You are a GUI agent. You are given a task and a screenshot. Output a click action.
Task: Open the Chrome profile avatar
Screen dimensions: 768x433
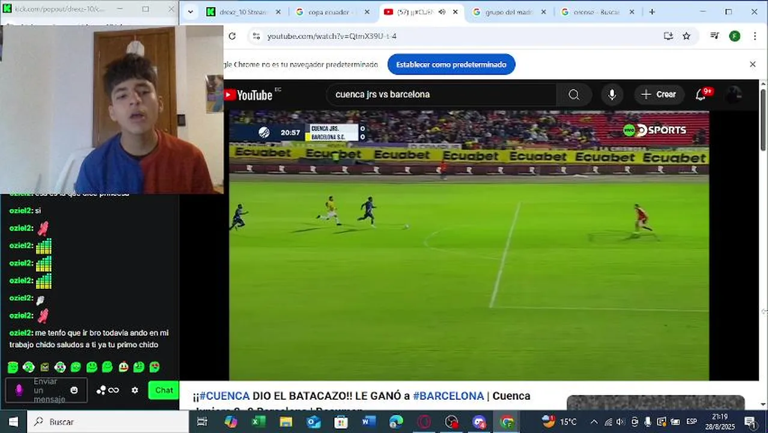734,36
